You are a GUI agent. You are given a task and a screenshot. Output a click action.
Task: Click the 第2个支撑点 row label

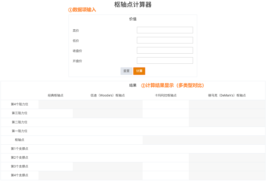coord(19,158)
